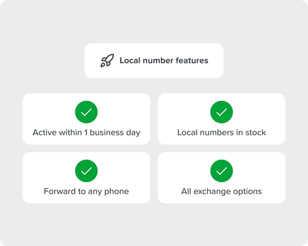Click the word "features" in the header title

pos(192,61)
